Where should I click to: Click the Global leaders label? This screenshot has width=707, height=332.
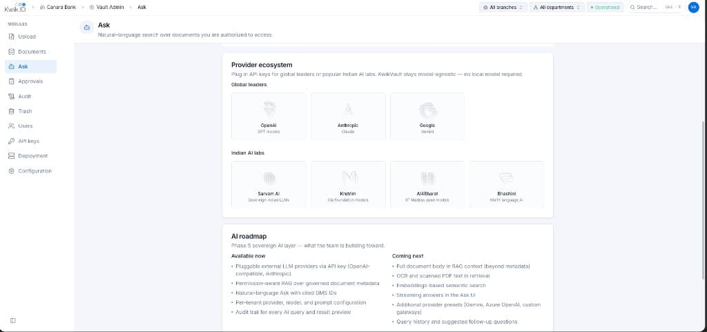pos(249,85)
